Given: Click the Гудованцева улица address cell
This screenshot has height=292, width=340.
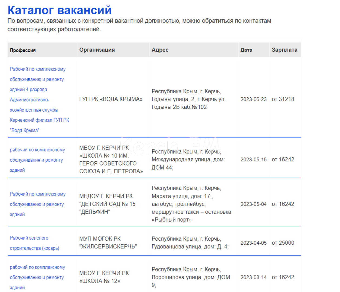Looking at the screenshot, I should coord(190,243).
